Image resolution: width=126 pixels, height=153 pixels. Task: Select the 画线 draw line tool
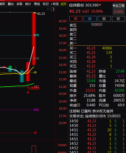[x=37, y=4]
